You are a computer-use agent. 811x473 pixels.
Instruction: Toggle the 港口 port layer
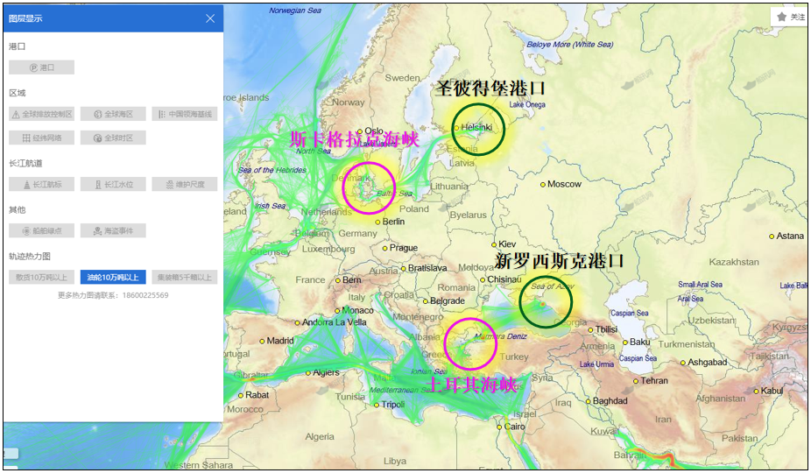click(x=41, y=67)
